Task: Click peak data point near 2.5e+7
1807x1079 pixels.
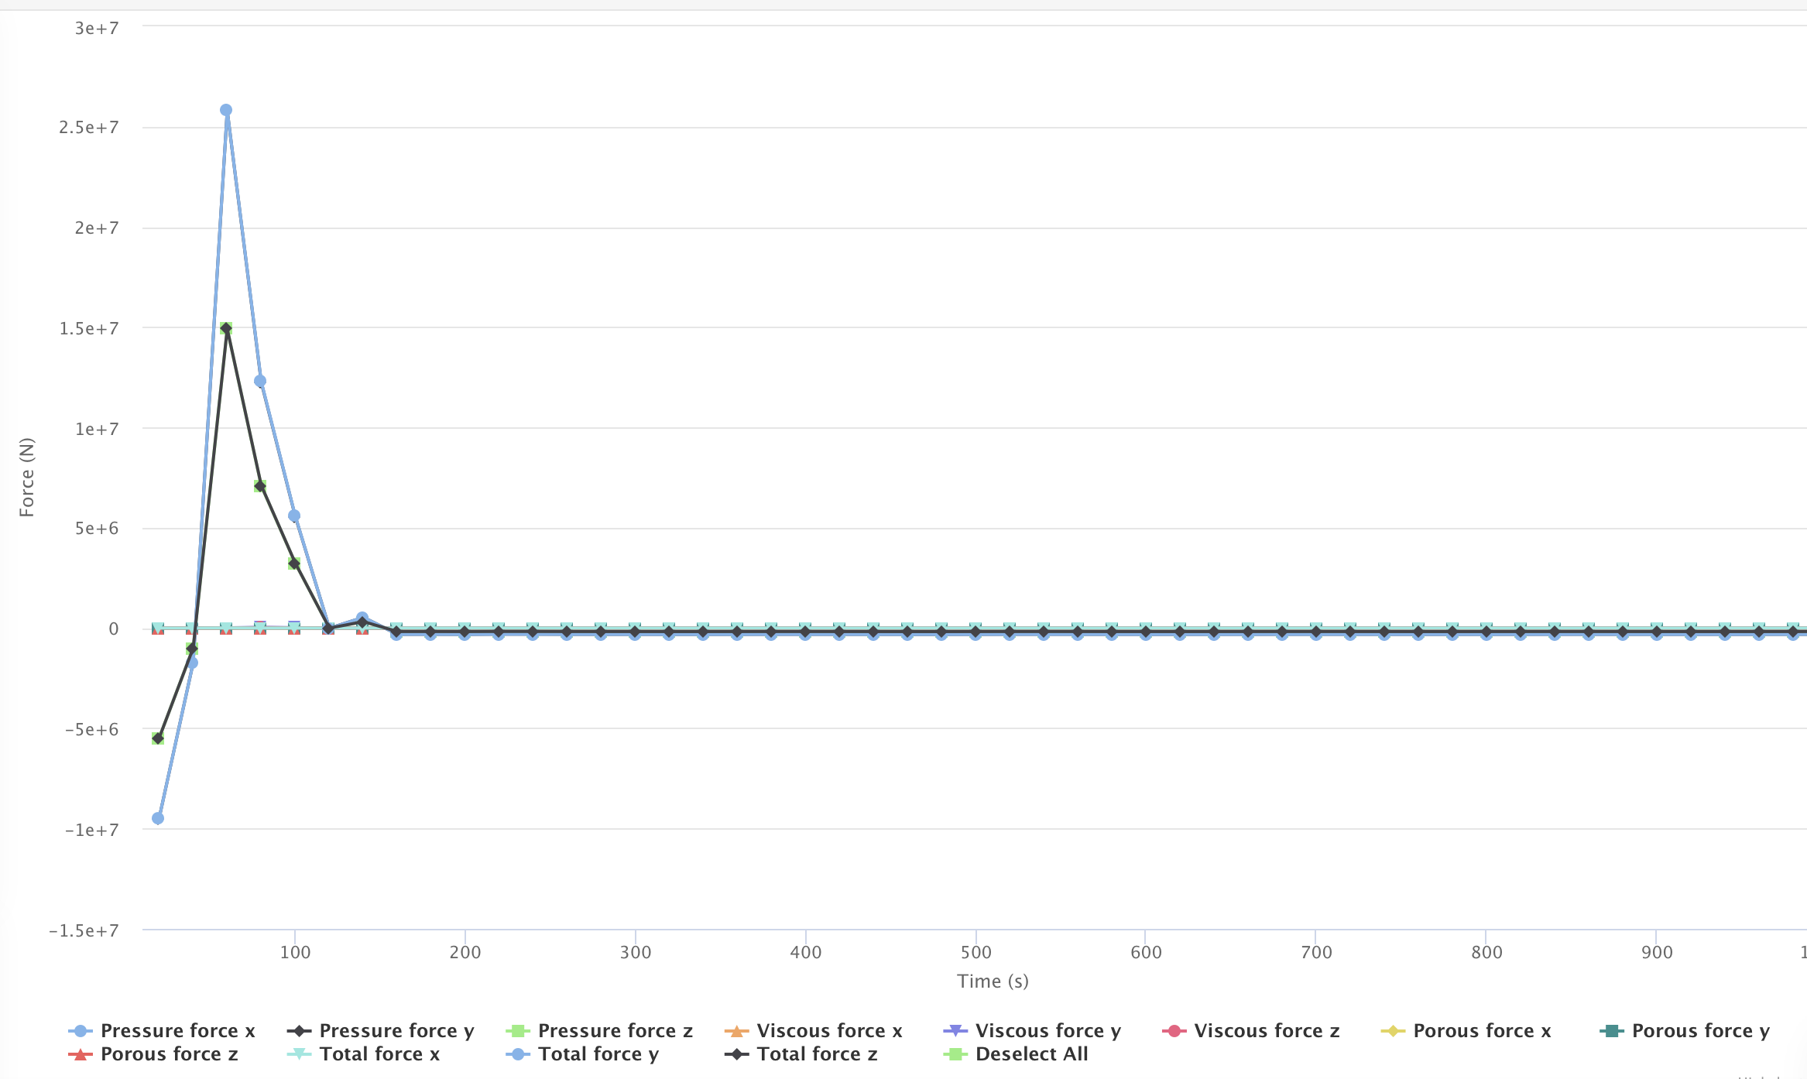Action: click(226, 110)
